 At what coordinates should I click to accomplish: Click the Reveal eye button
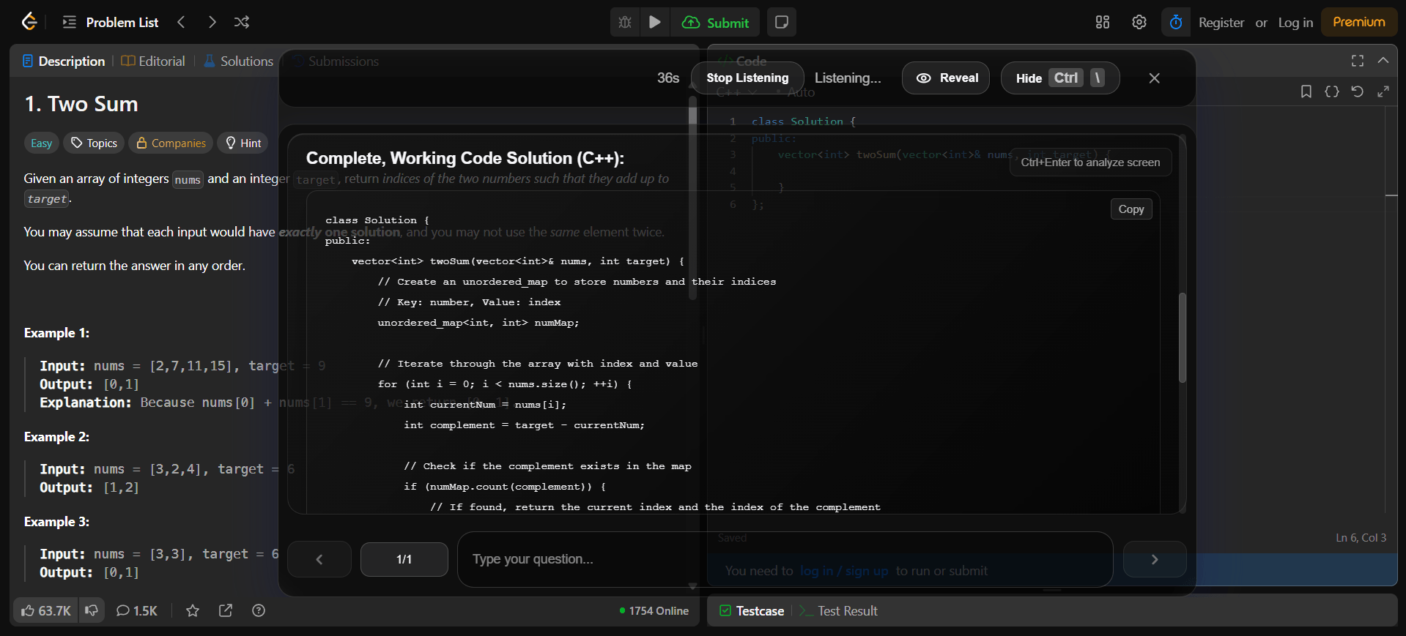click(x=946, y=78)
